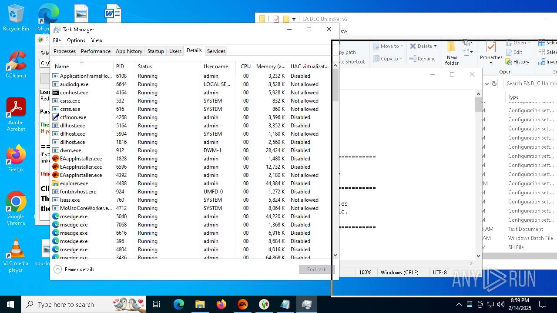Select ctfmon.exe process row
This screenshot has width=557, height=313.
click(x=191, y=117)
